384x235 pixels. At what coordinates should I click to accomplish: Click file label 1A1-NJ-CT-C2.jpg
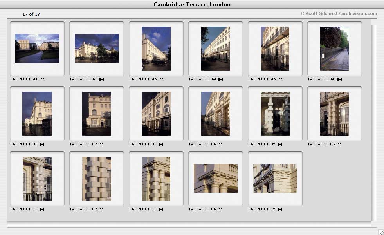(x=87, y=209)
